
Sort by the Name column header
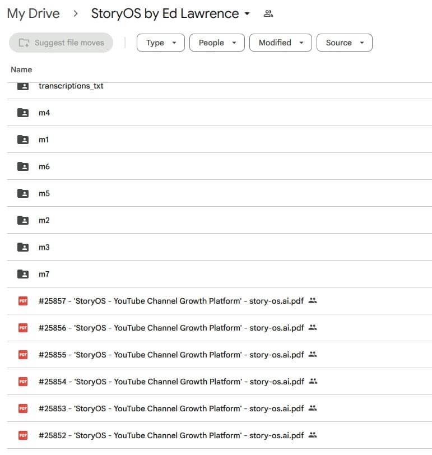pos(21,69)
